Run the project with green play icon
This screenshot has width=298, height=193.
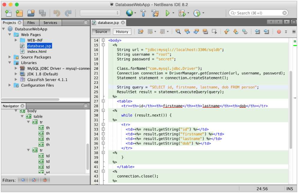coord(168,13)
